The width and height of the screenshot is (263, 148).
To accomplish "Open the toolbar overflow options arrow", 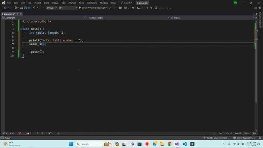I will pyautogui.click(x=170, y=8).
